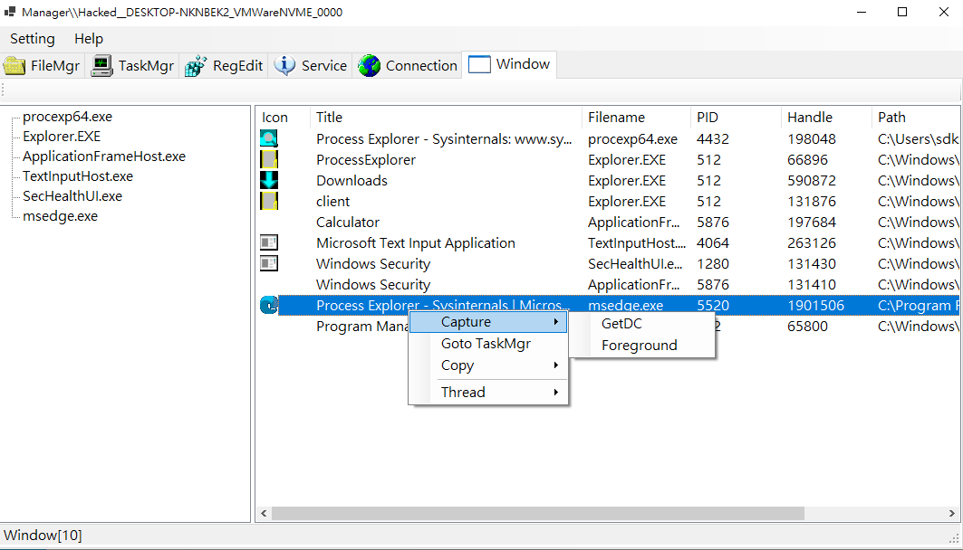Select Foreground in the Capture submenu

(641, 346)
